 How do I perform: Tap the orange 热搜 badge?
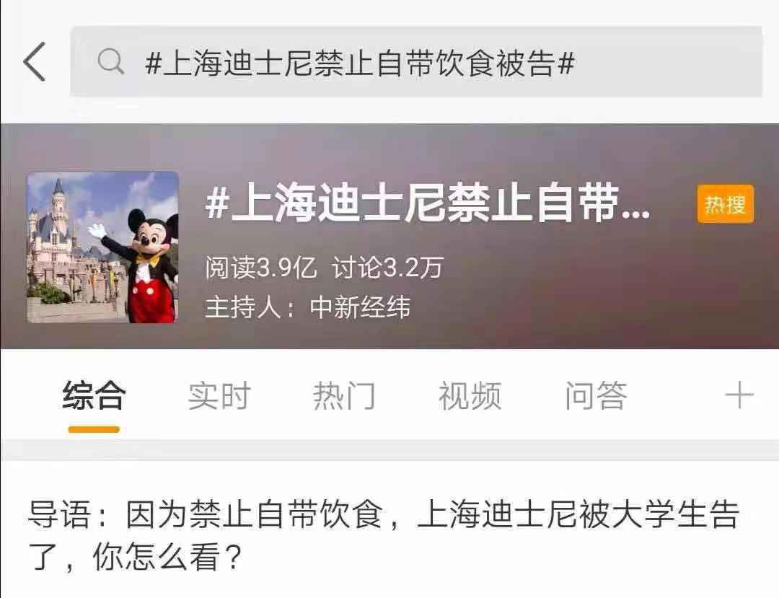point(726,204)
